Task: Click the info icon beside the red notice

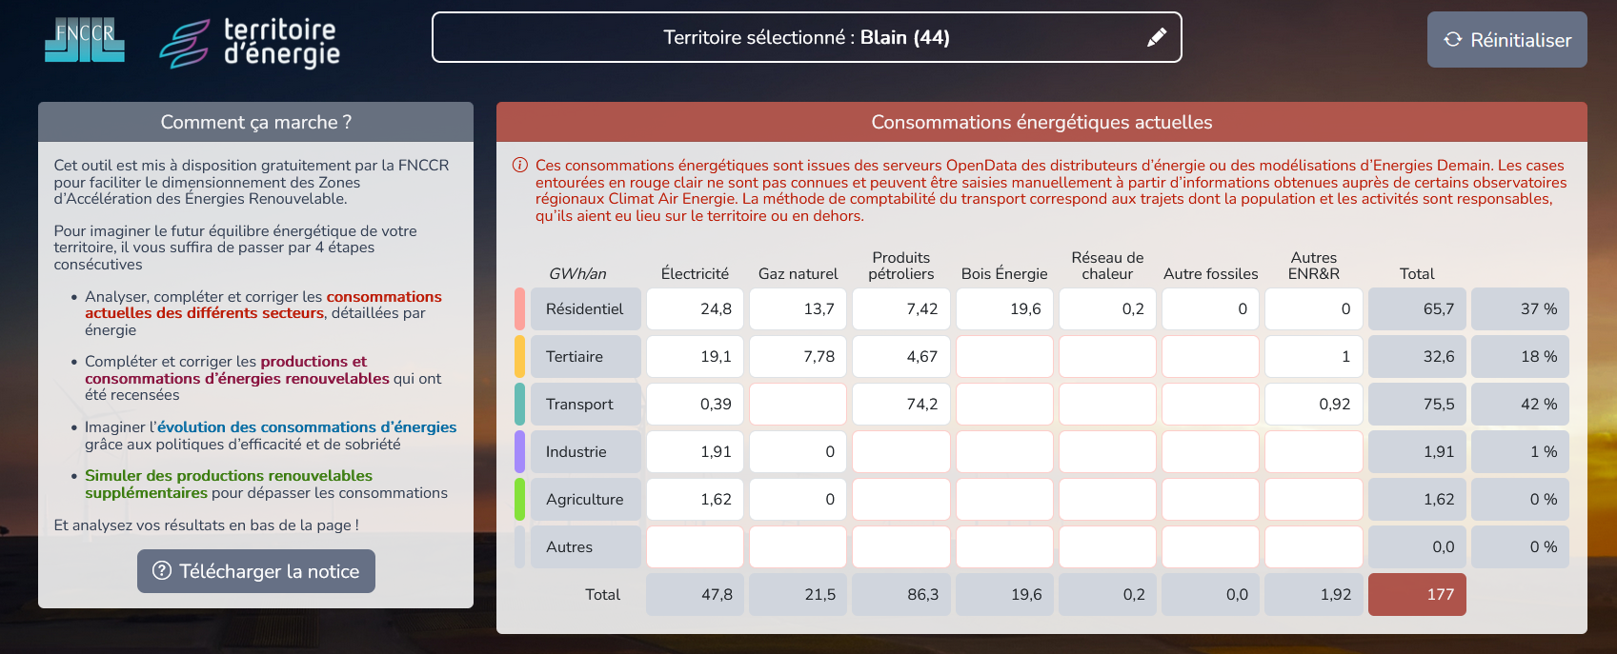Action: pos(520,166)
